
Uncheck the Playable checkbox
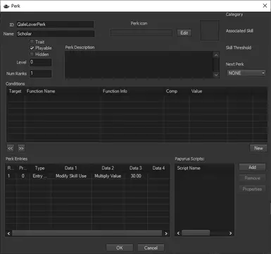(x=32, y=48)
